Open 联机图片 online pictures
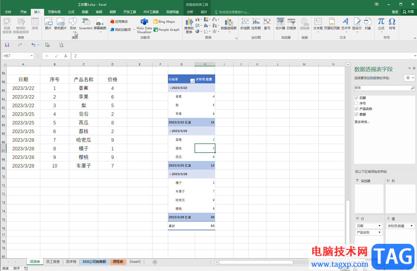The width and height of the screenshot is (417, 271). (61, 24)
